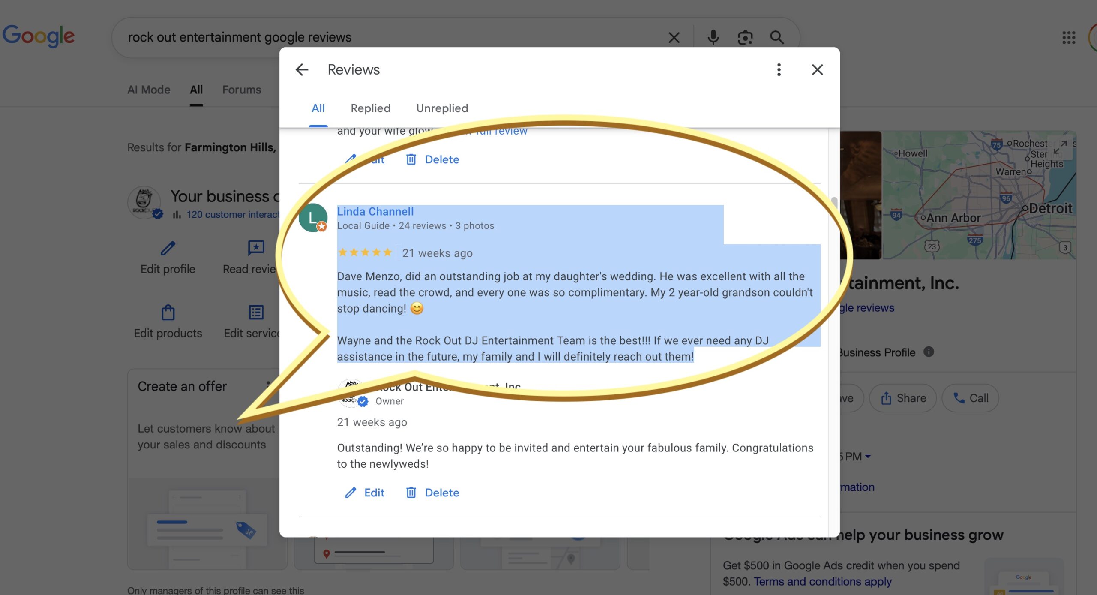Click the Edit profile pencil icon
This screenshot has height=595, width=1097.
168,248
